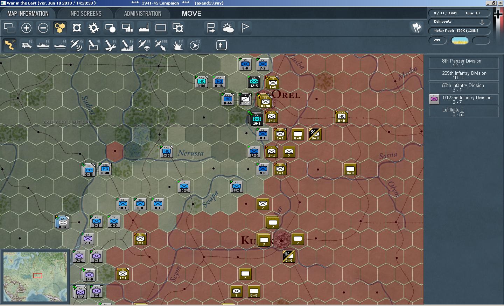Click the overlapping windows unit-mode icon
504x306 pixels.
[x=9, y=28]
